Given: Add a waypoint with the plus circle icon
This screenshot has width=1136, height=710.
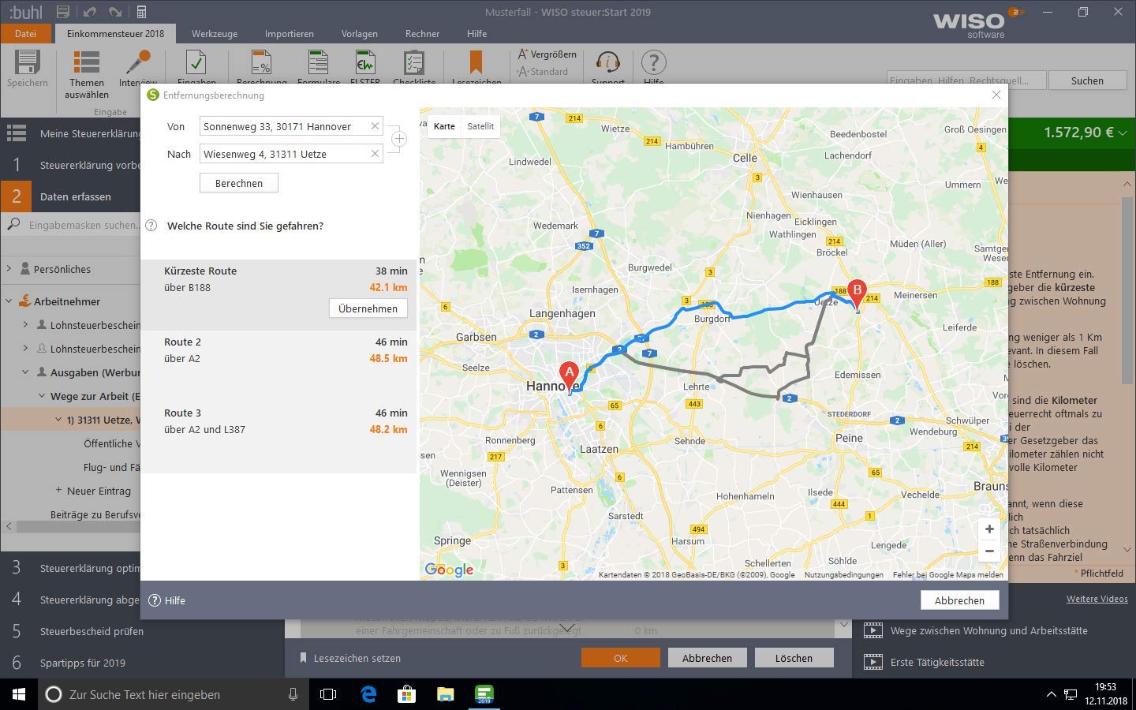Looking at the screenshot, I should click(x=399, y=140).
